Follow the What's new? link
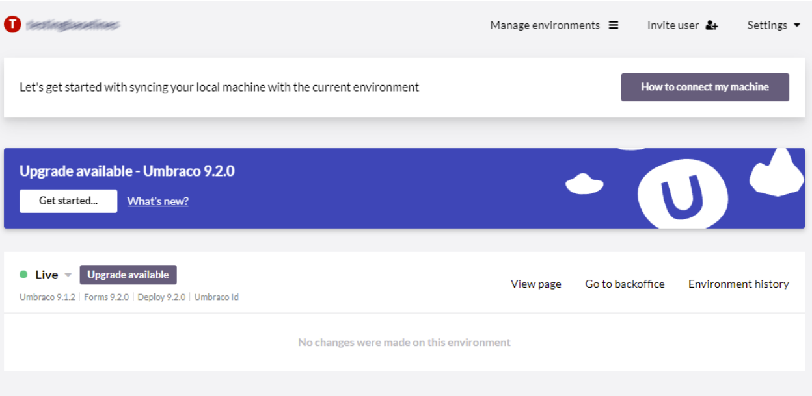812x396 pixels. click(157, 201)
